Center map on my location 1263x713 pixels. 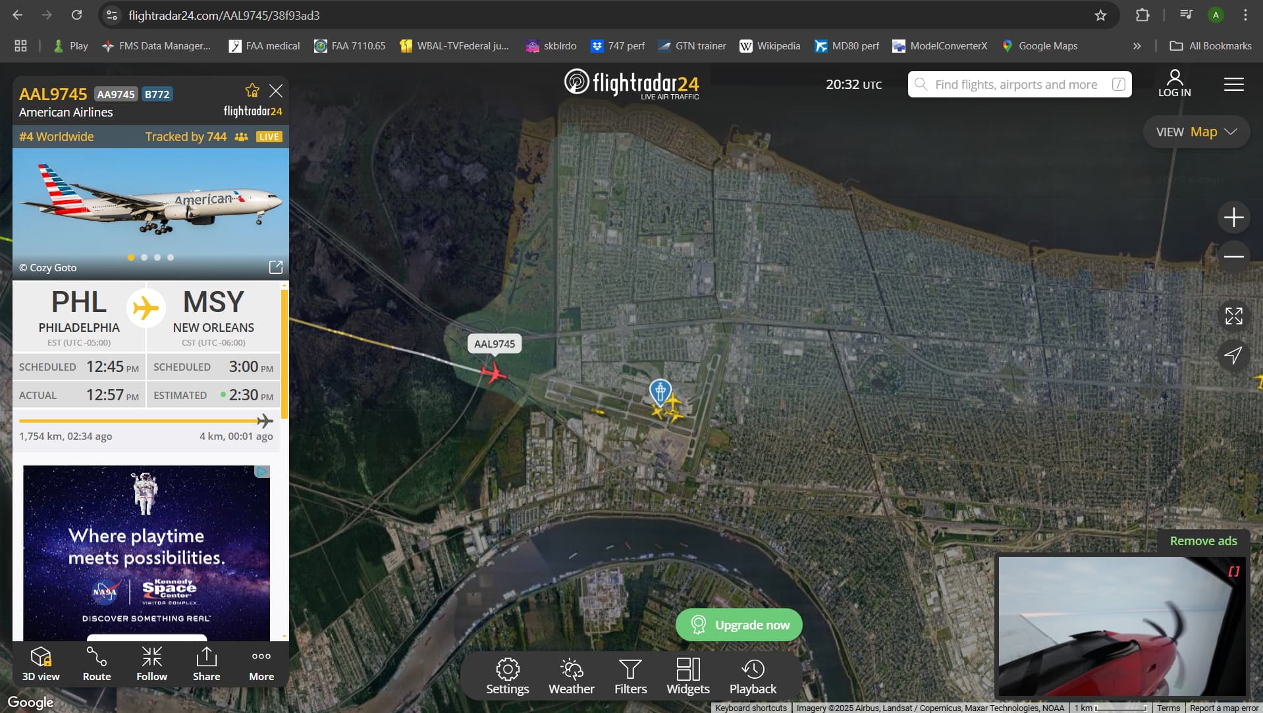tap(1233, 355)
